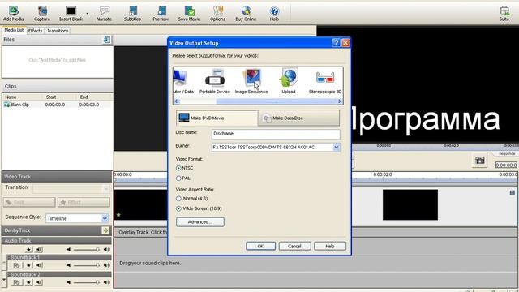Click Cancel in Video Output Setup
This screenshot has width=519, height=292.
tap(294, 246)
